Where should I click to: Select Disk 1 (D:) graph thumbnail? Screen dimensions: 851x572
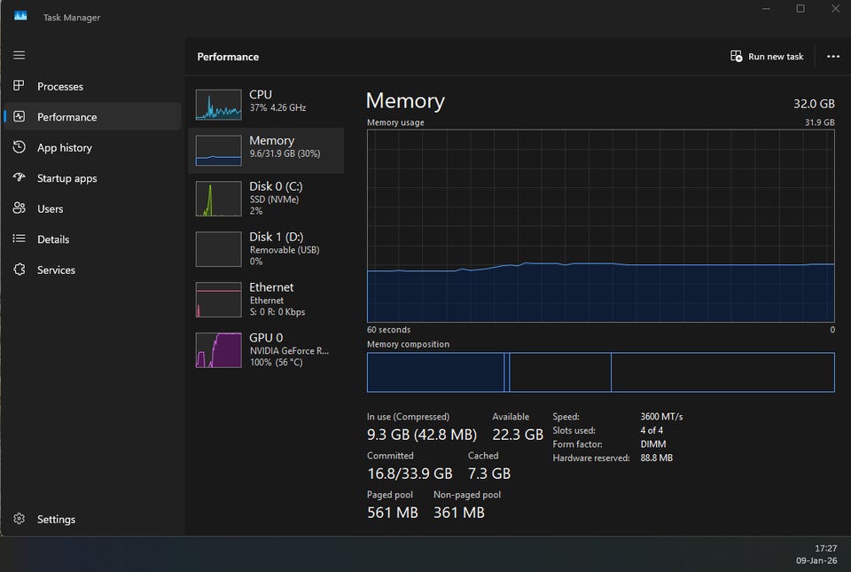click(x=218, y=249)
